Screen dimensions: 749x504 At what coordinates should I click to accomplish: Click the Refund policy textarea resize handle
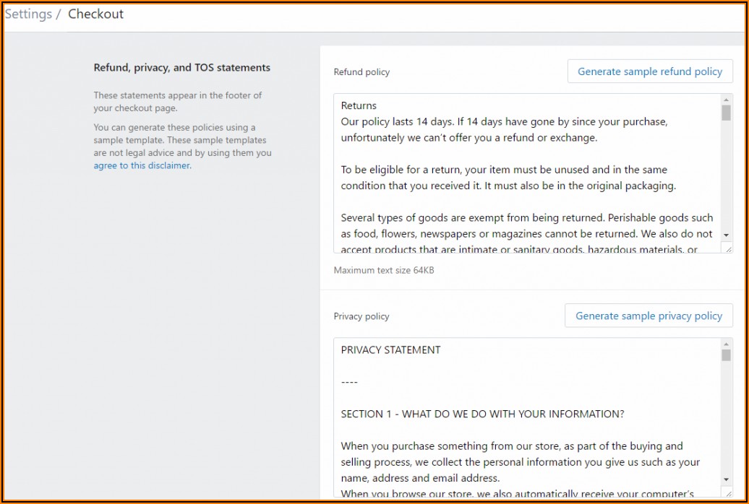tap(727, 249)
